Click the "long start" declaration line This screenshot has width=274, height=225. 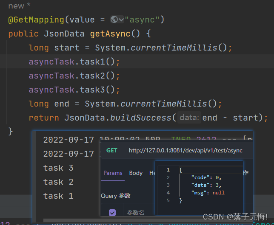pos(130,48)
